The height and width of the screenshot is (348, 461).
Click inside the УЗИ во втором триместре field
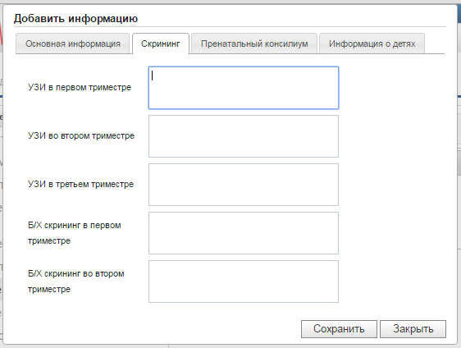click(x=244, y=136)
